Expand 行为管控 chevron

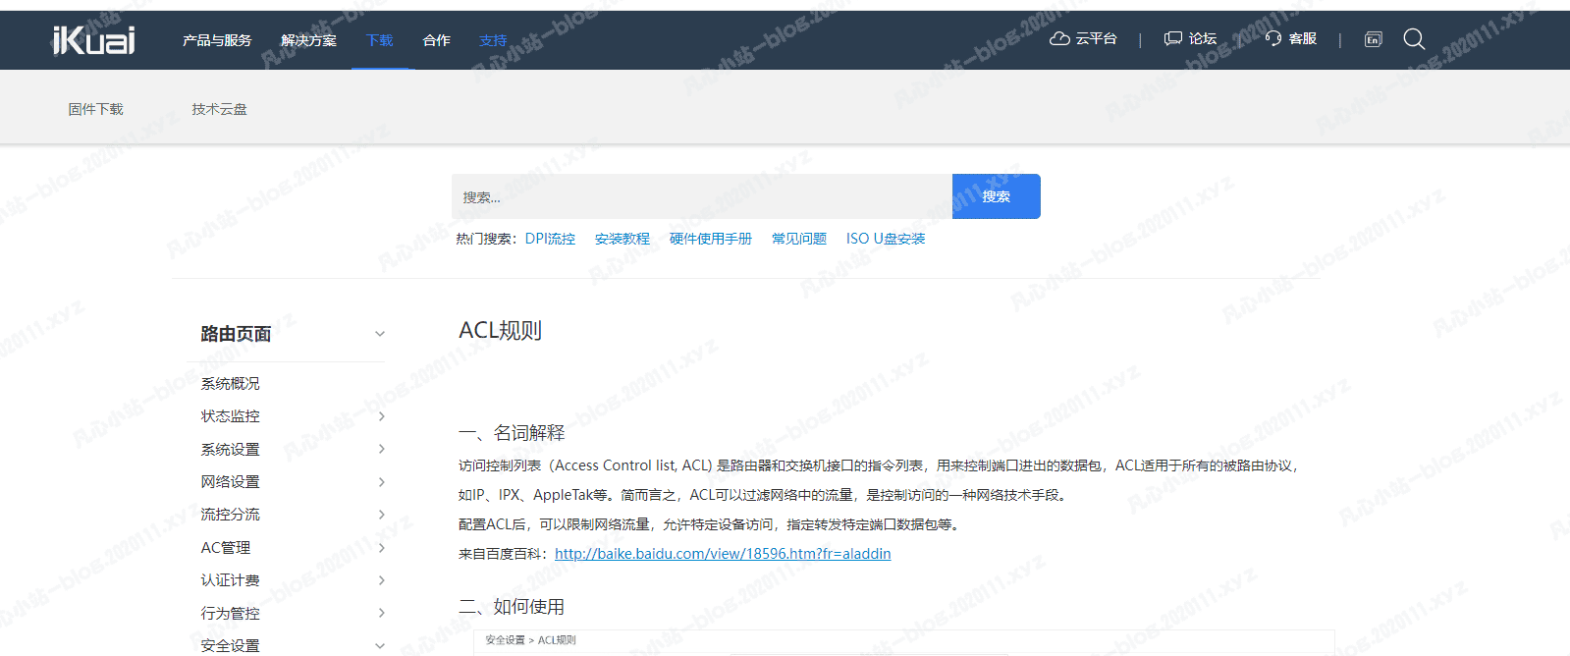(382, 613)
